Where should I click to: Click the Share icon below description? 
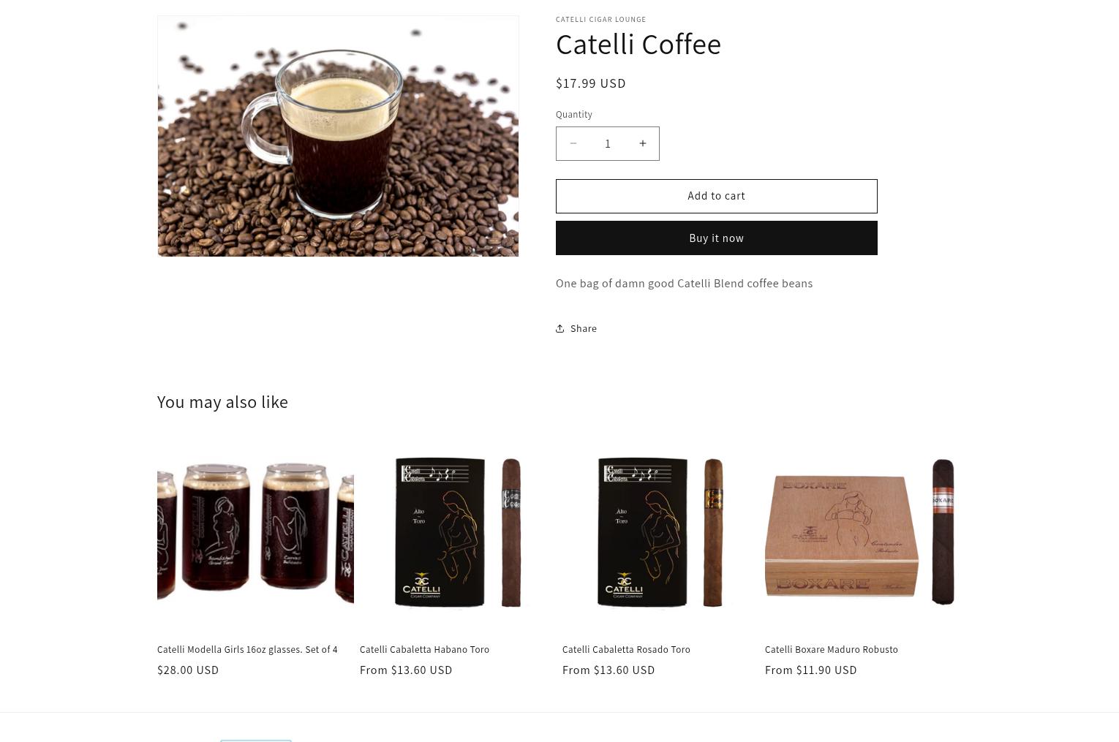560,328
